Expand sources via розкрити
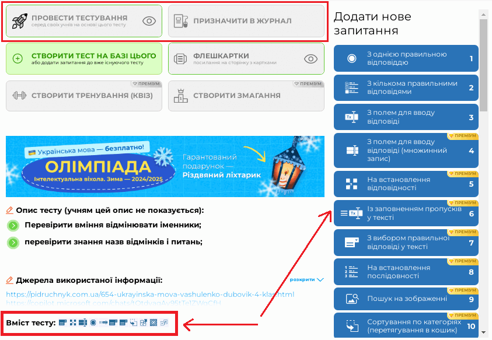The image size is (492, 340). [306, 279]
